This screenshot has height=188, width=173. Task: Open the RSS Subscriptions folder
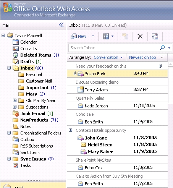click(37, 146)
